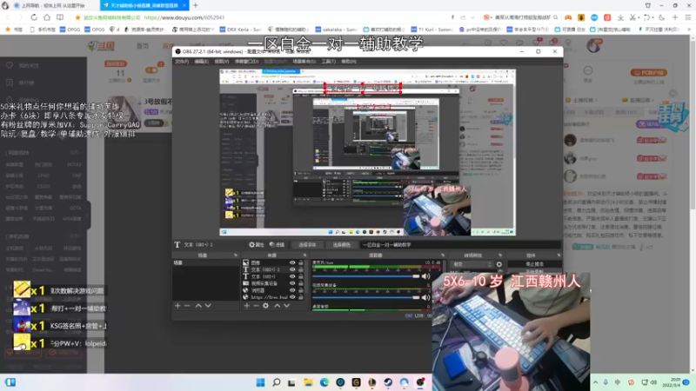This screenshot has height=391, width=696.
Task: Add a new source with plus icon
Action: 246,306
